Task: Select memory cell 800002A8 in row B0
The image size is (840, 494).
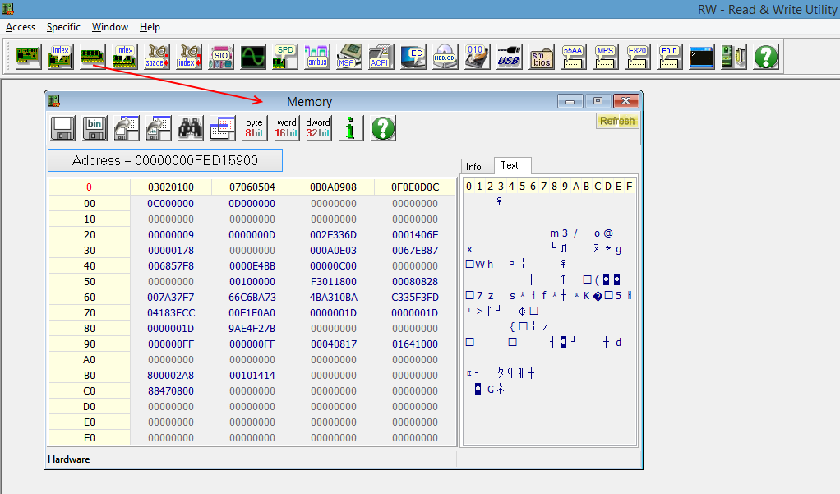Action: pyautogui.click(x=171, y=375)
